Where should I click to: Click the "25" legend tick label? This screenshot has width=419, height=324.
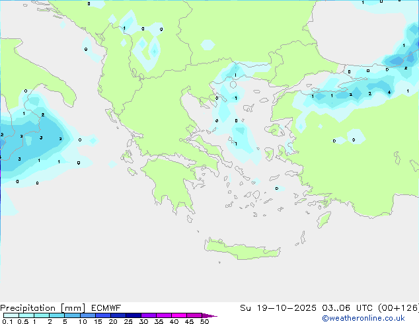[x=128, y=321]
